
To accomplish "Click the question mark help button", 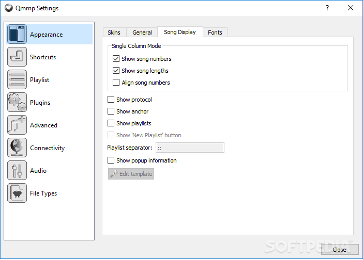I will pyautogui.click(x=327, y=8).
